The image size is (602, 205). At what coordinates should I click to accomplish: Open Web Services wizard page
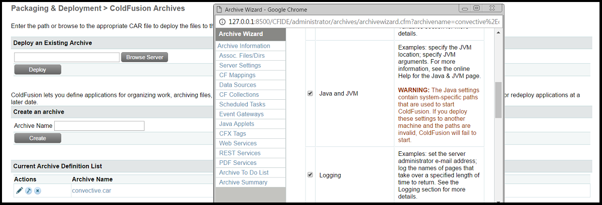238,143
